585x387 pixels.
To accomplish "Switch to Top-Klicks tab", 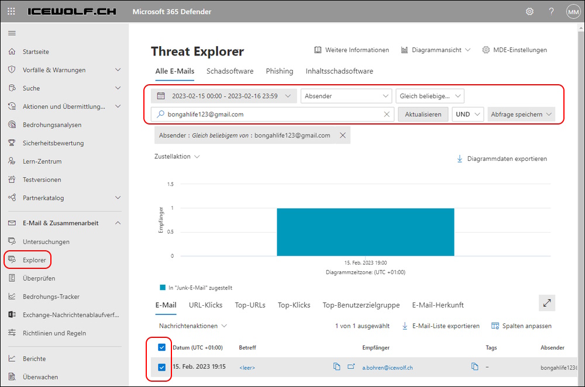I will pos(294,305).
